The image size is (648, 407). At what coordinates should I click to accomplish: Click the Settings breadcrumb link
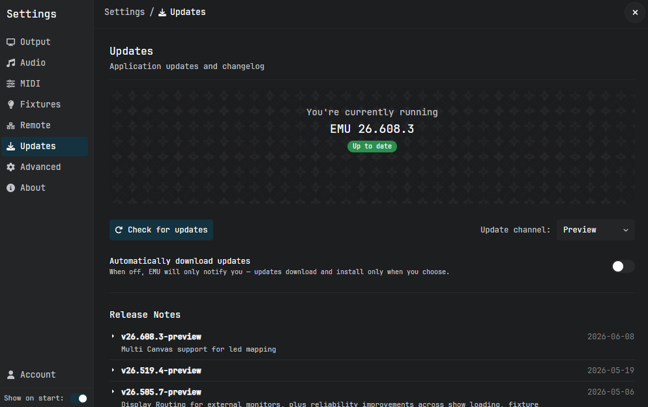click(x=125, y=12)
